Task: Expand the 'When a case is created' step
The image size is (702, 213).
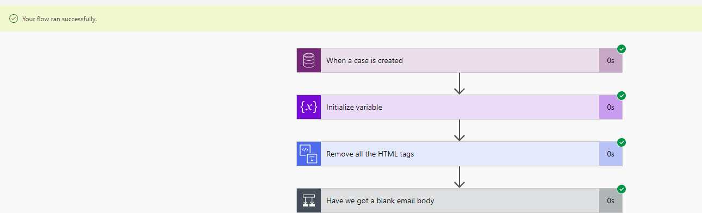Action: pos(459,60)
